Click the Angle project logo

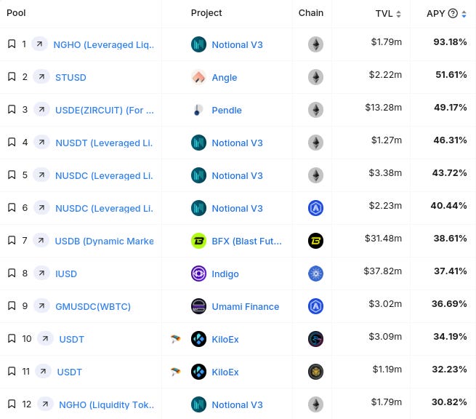pos(198,77)
